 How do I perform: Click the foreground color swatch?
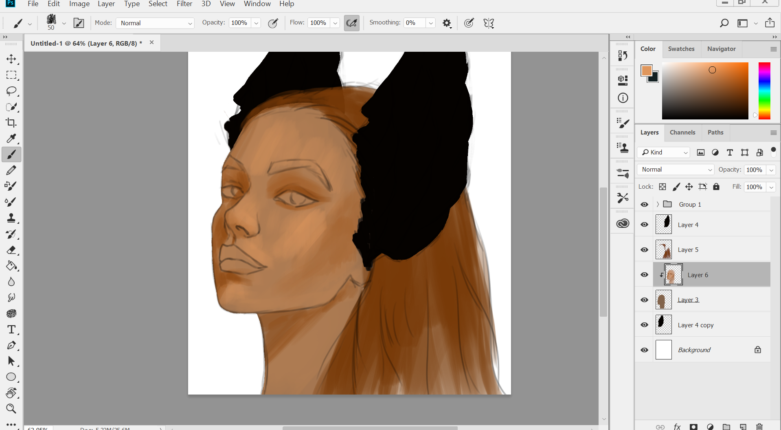click(646, 71)
